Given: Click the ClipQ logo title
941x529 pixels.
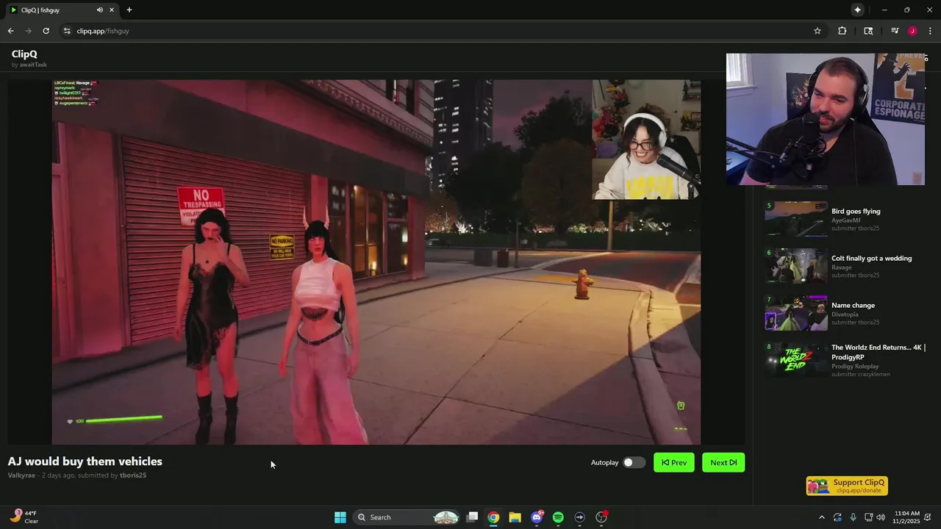Looking at the screenshot, I should point(24,54).
